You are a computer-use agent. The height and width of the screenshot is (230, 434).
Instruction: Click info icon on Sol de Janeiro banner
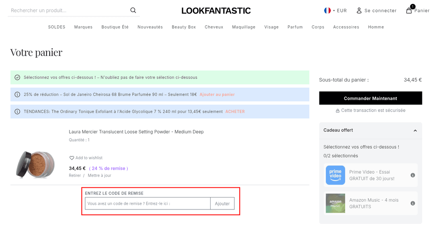[x=17, y=94]
